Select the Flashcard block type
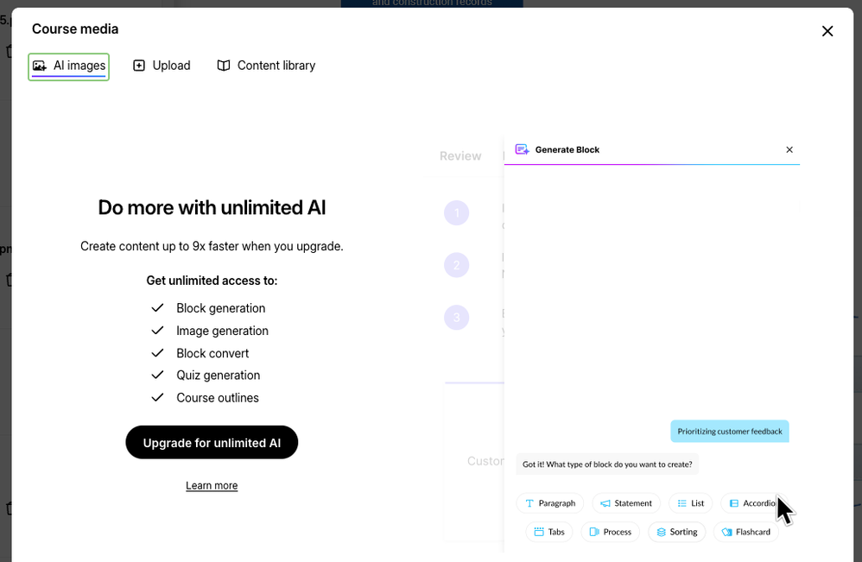The image size is (862, 562). (x=745, y=532)
